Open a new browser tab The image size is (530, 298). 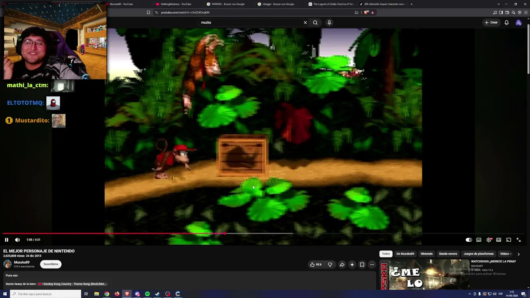pyautogui.click(x=411, y=4)
